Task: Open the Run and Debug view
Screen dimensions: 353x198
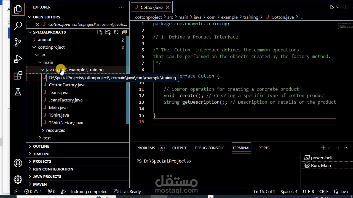Action: 18,59
